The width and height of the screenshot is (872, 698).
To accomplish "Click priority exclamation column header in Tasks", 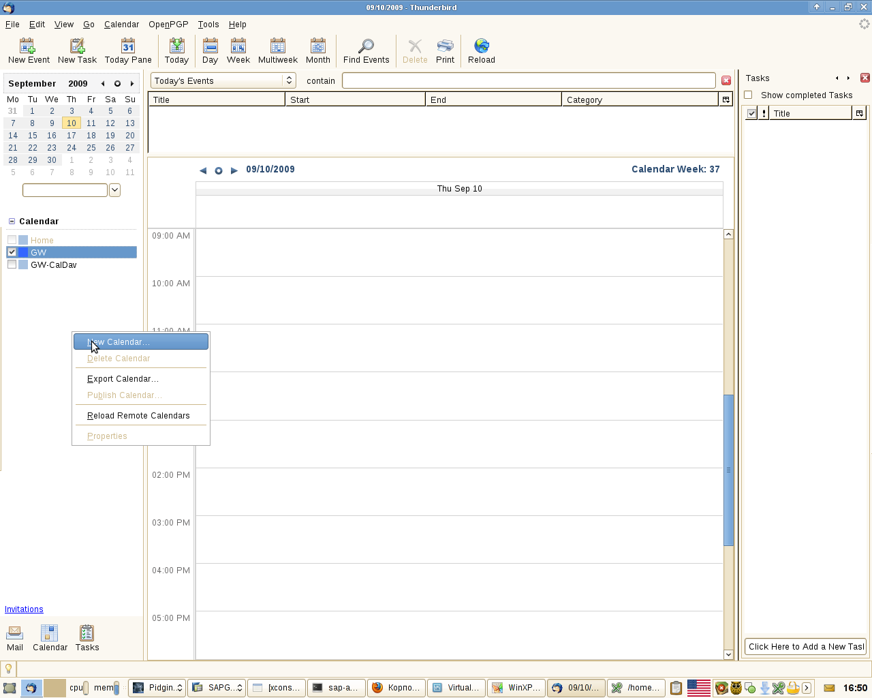I will click(764, 113).
